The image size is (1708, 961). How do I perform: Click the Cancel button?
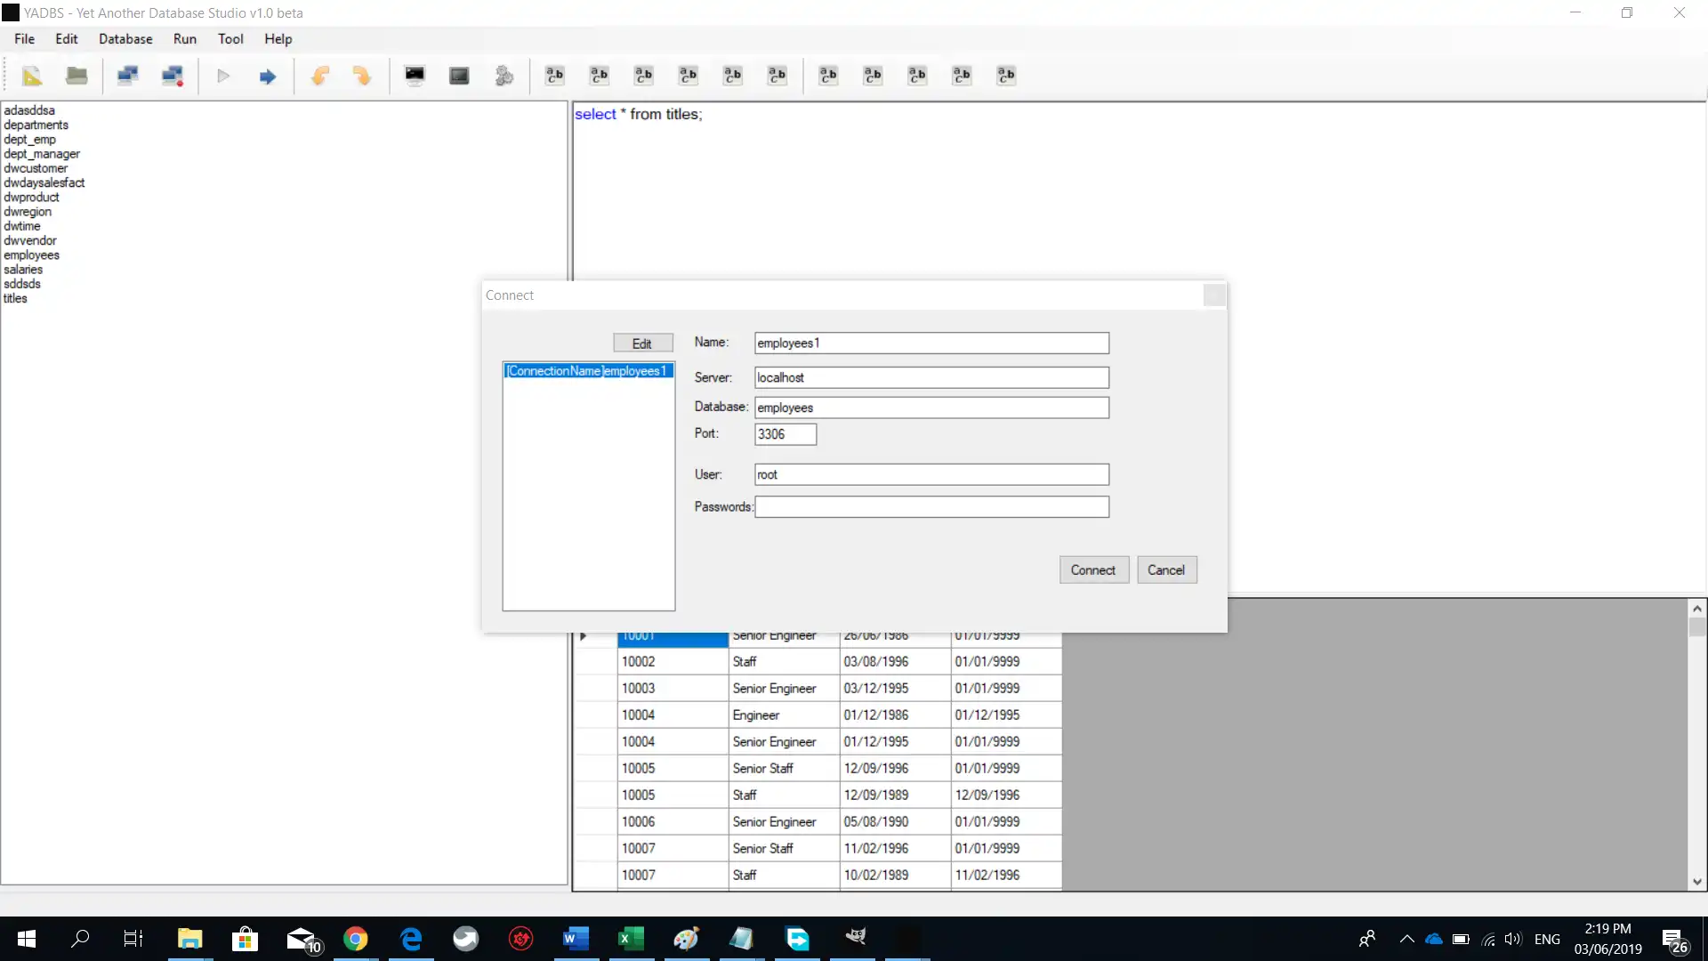tap(1166, 570)
